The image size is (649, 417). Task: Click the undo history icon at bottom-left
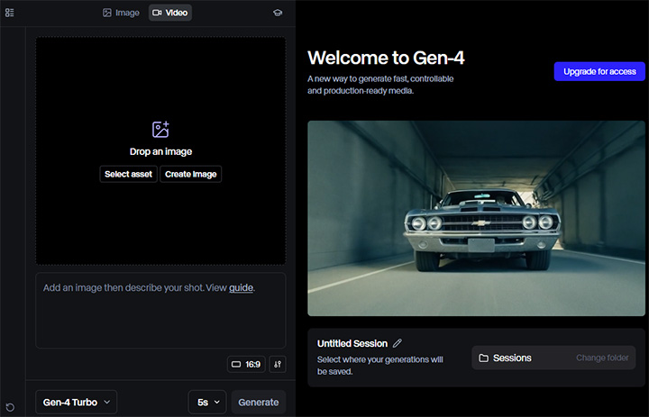[10, 407]
